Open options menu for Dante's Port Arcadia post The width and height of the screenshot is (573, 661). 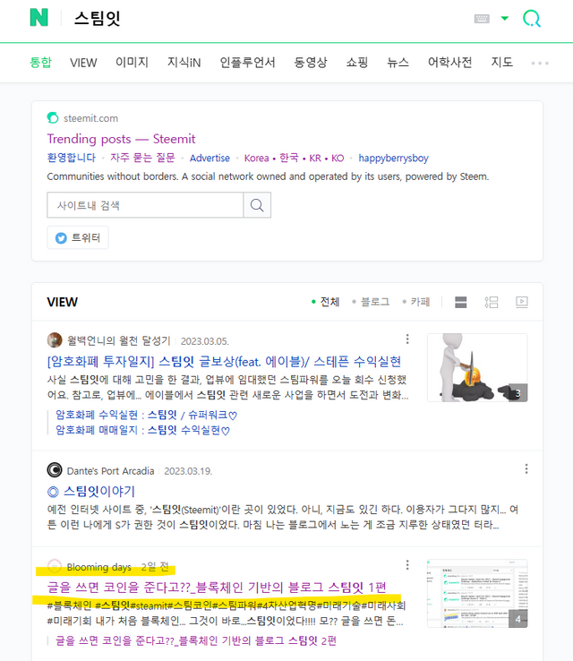[526, 468]
